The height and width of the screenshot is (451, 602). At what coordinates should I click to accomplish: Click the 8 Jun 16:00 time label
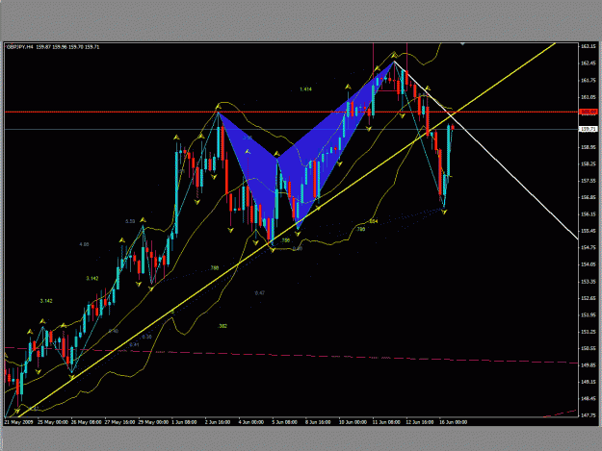(x=318, y=422)
